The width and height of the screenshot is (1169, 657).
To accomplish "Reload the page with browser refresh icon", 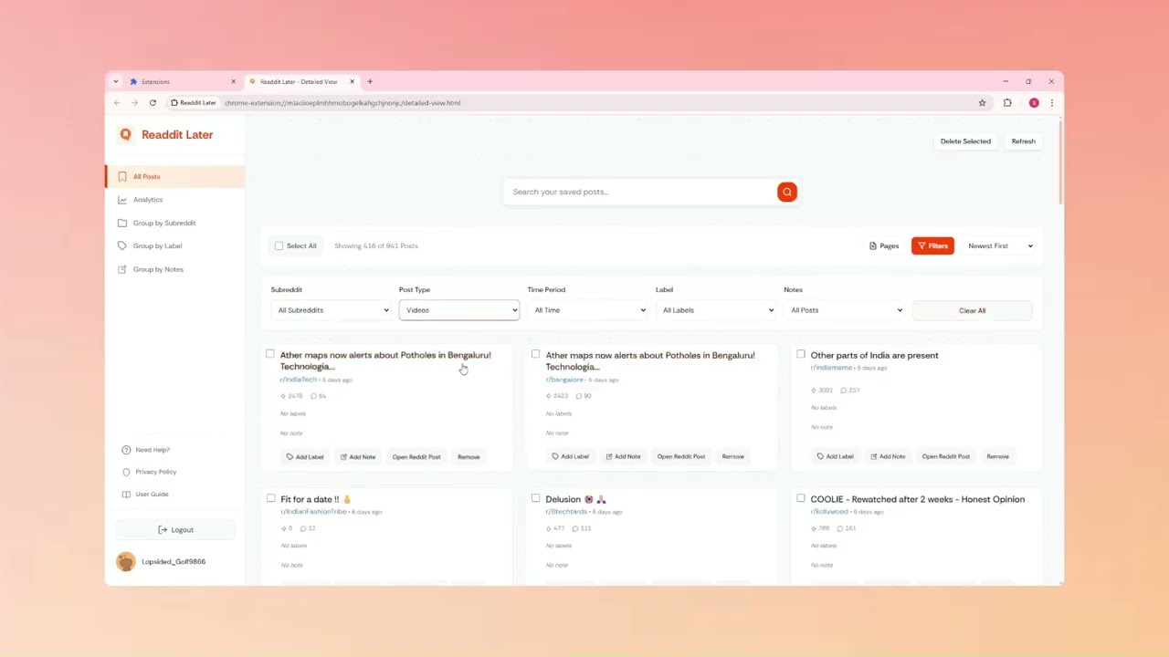I will click(x=153, y=103).
